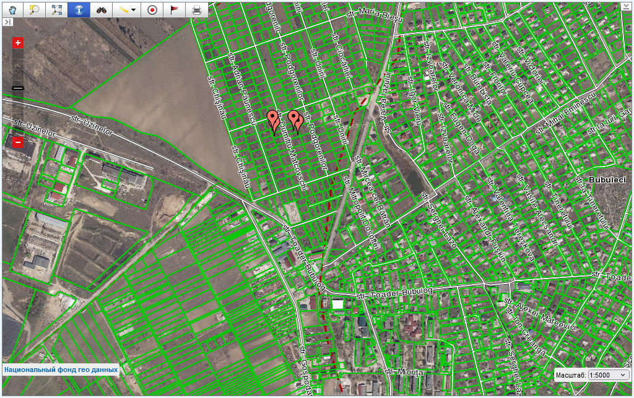Activate the zoom box magnifier tool

pyautogui.click(x=35, y=10)
